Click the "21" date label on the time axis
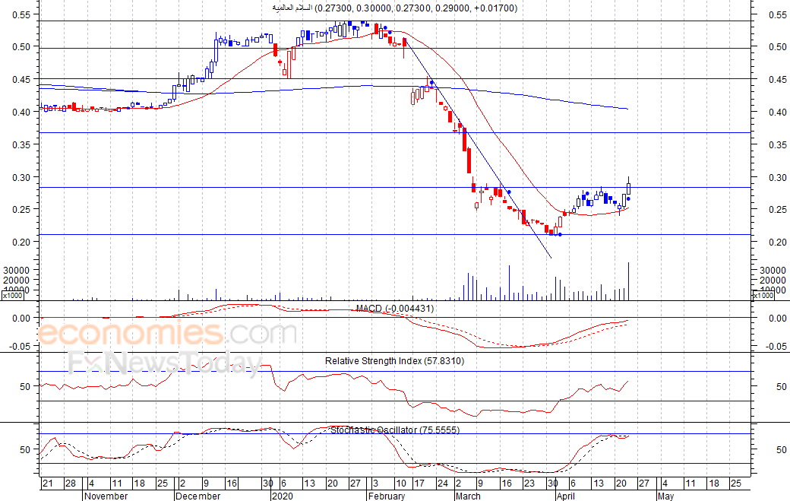790x501 pixels. coord(48,484)
